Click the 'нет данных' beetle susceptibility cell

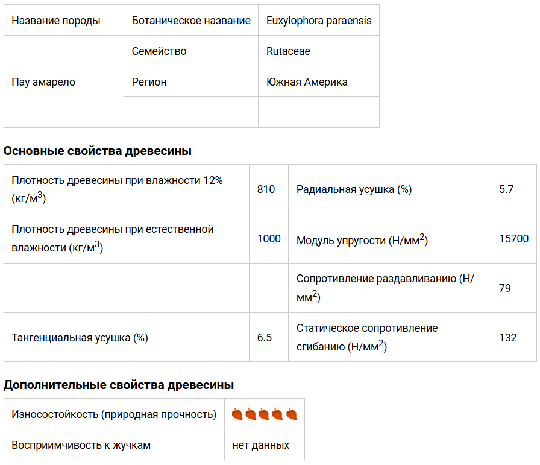261,445
